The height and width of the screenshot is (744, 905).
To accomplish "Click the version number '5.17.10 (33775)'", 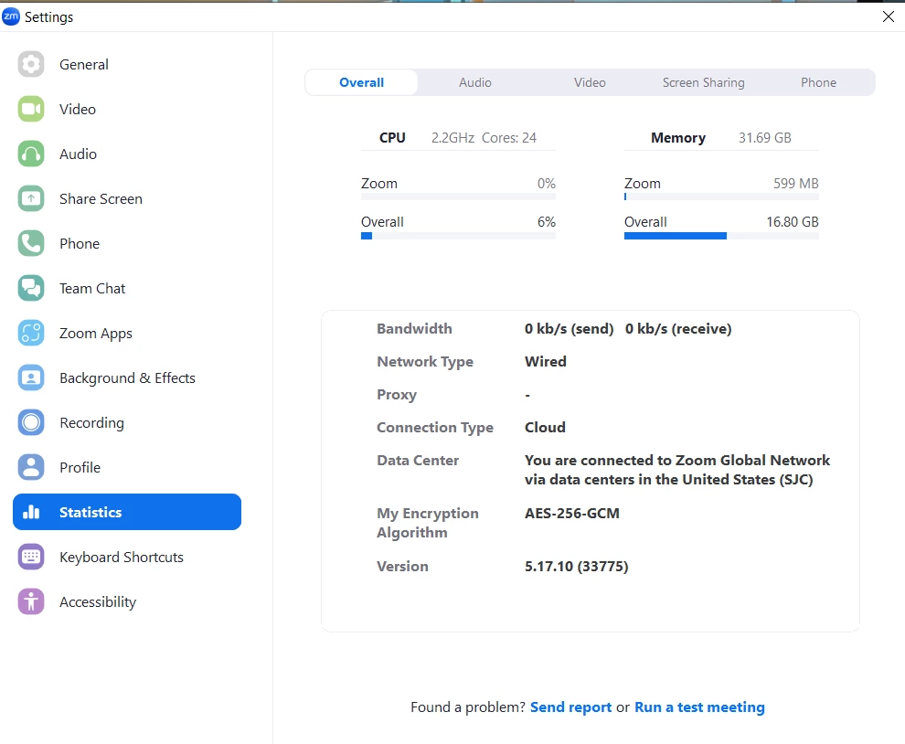I will (x=577, y=566).
